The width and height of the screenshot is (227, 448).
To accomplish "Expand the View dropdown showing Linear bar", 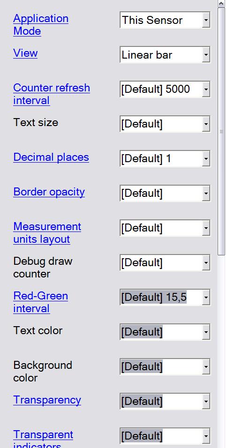I will (x=165, y=54).
